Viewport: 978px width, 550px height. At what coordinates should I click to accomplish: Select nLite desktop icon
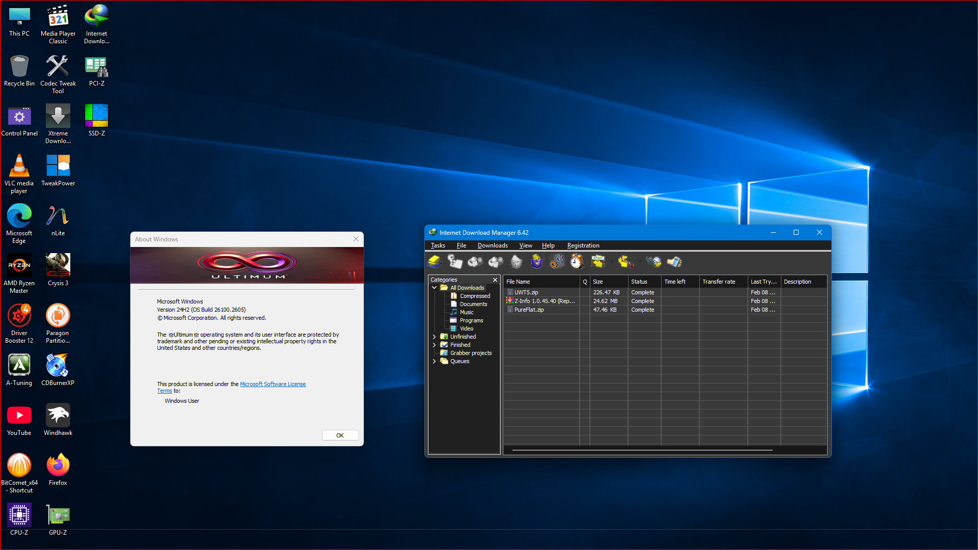coord(58,221)
